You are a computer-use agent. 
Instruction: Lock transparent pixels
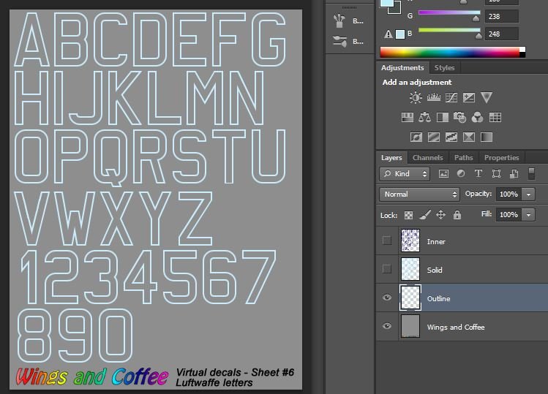(x=408, y=215)
